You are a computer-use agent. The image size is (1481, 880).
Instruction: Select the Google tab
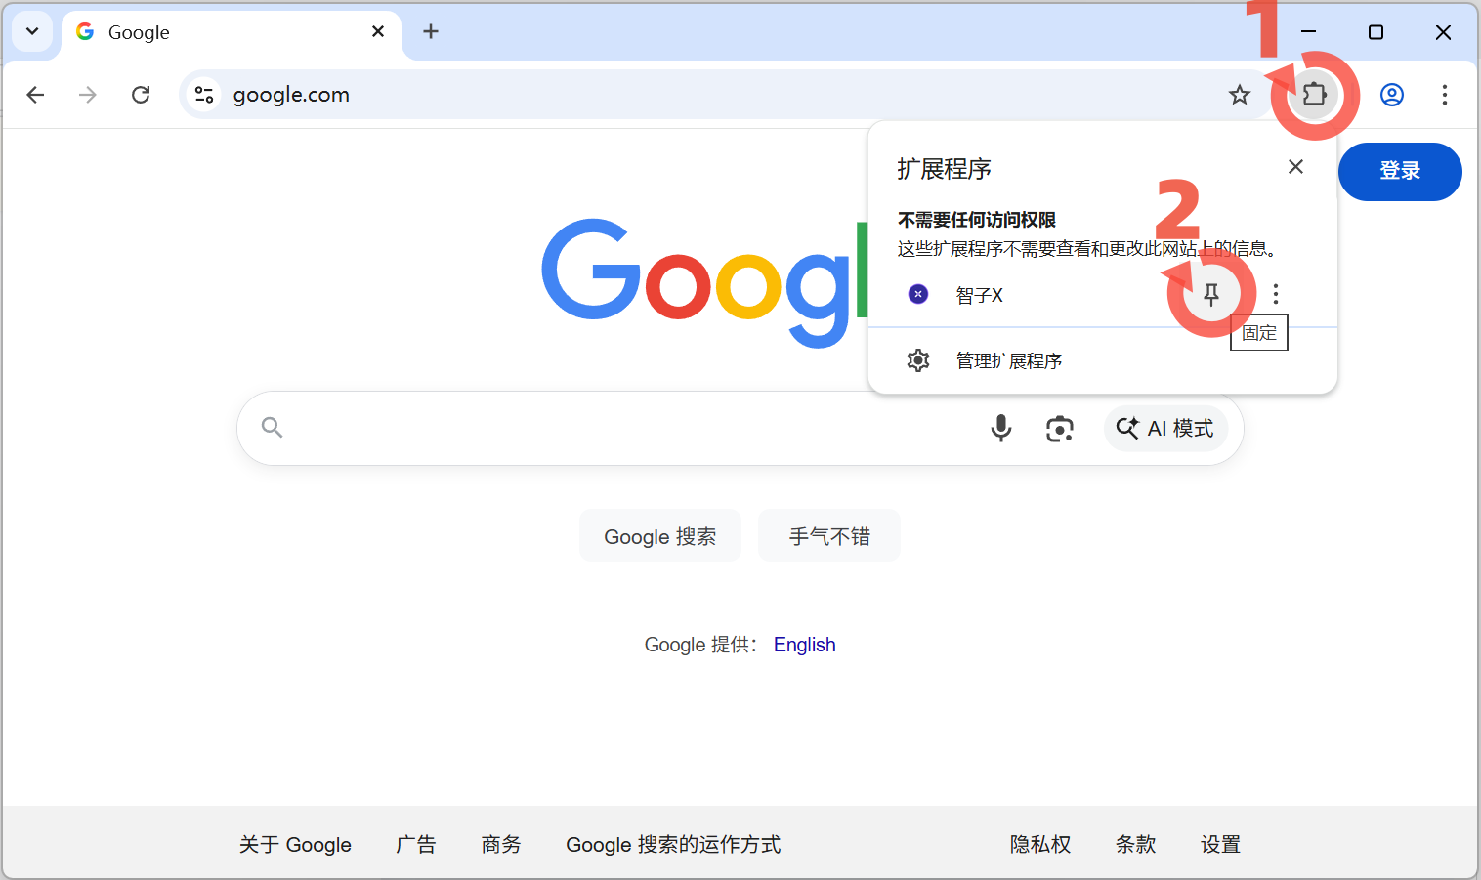click(x=232, y=32)
